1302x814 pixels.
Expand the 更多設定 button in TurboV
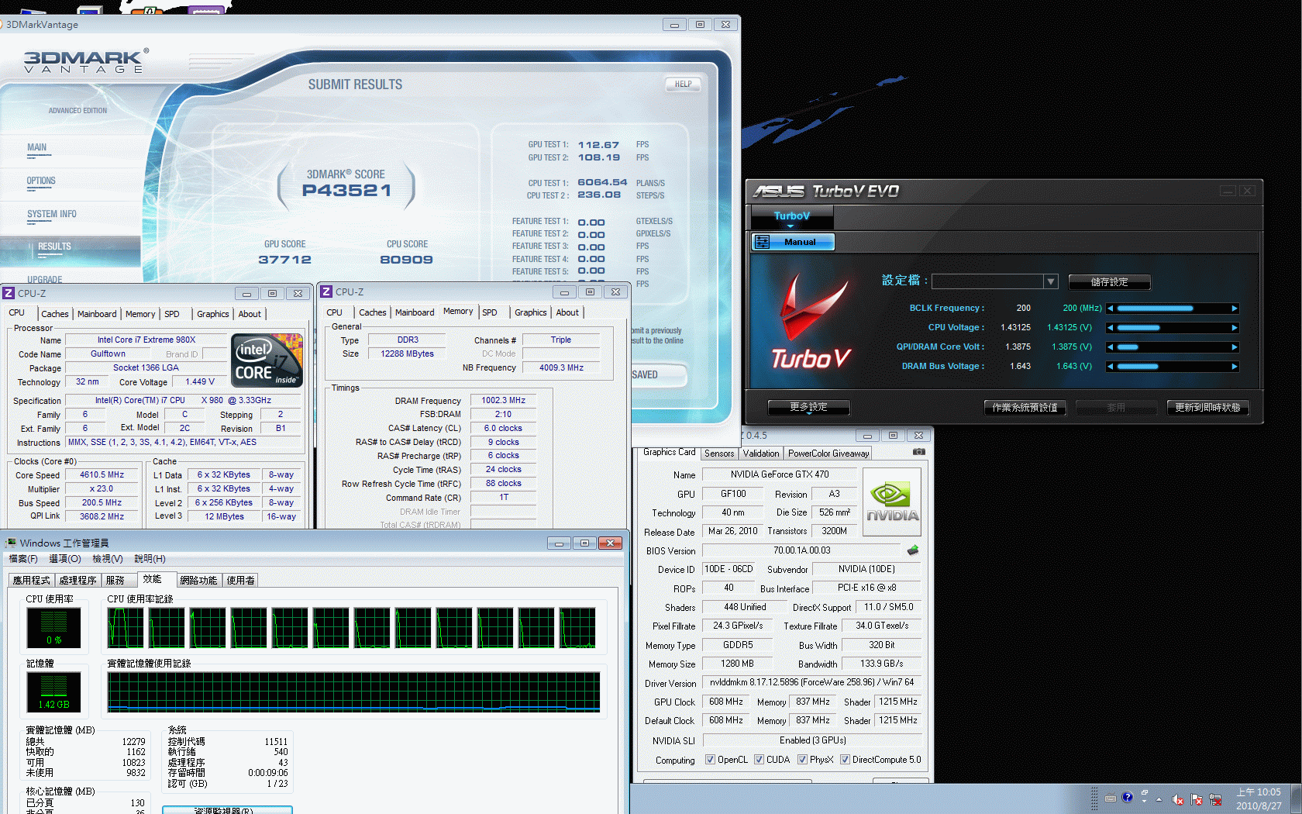(808, 407)
